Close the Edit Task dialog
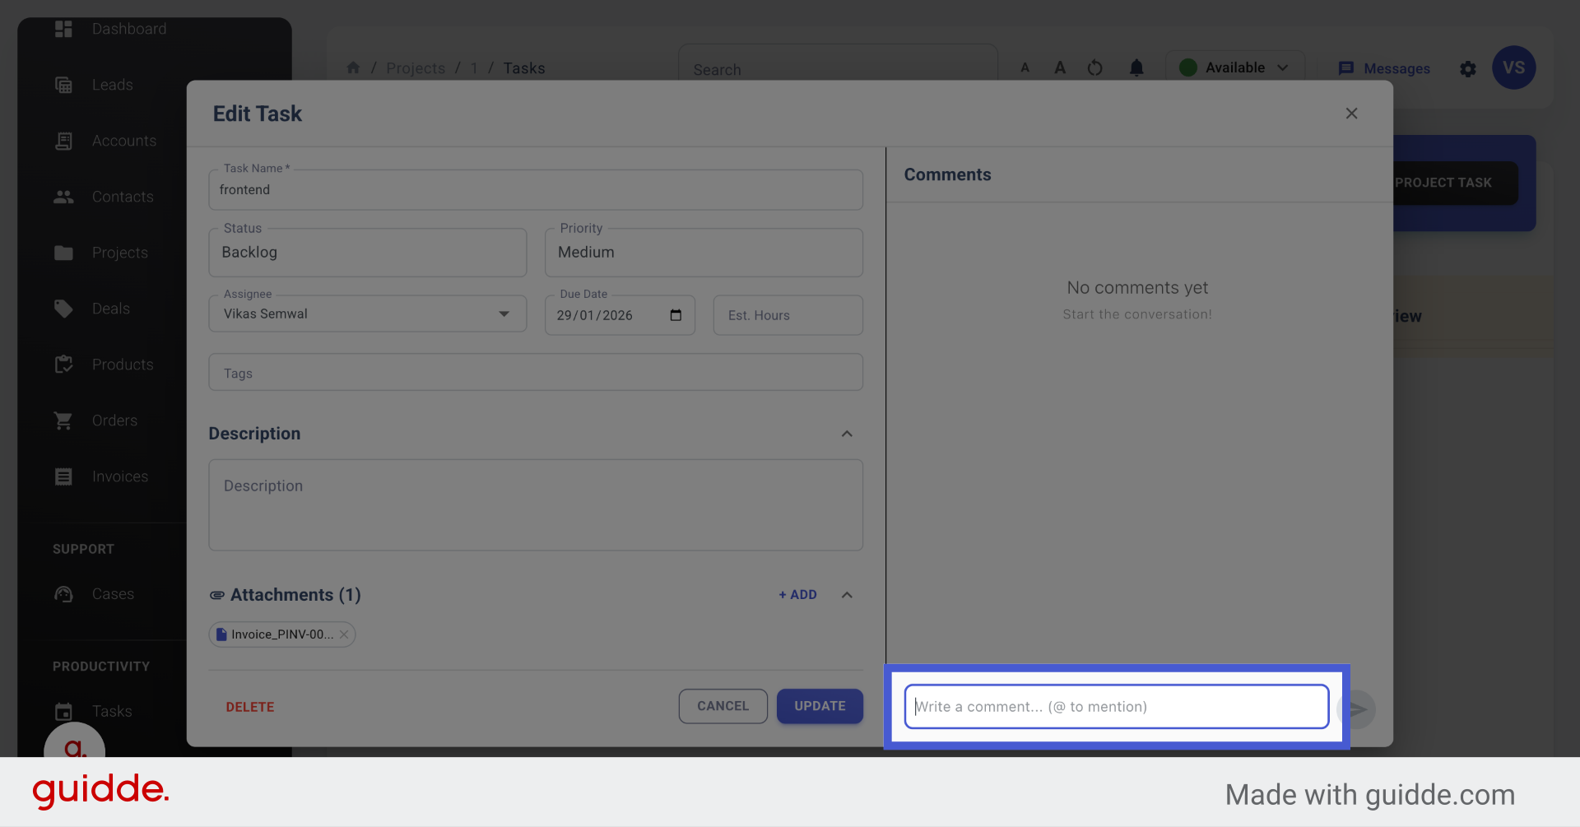 point(1351,114)
